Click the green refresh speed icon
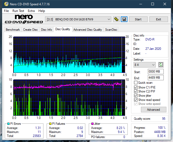Image resolution: width=173 pixels, height=142 pixels. pyautogui.click(x=161, y=65)
